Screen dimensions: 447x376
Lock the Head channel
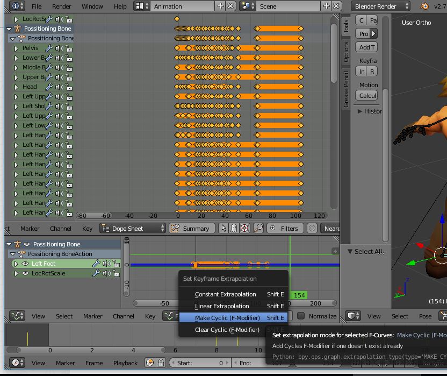tap(69, 87)
